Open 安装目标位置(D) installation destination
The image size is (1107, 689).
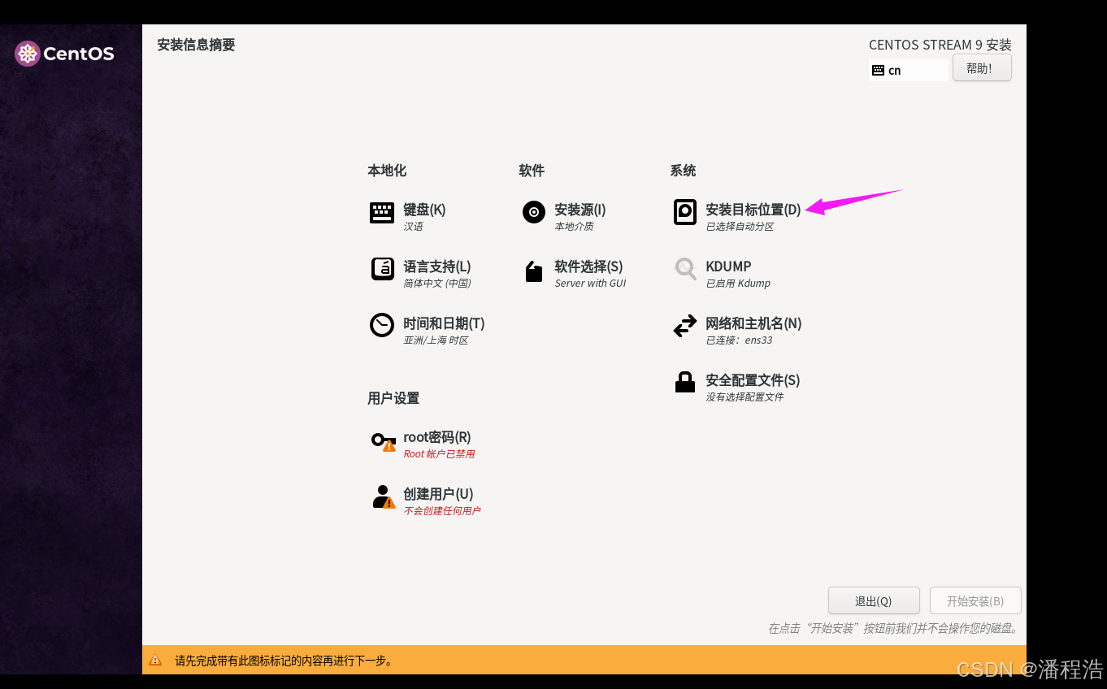753,210
